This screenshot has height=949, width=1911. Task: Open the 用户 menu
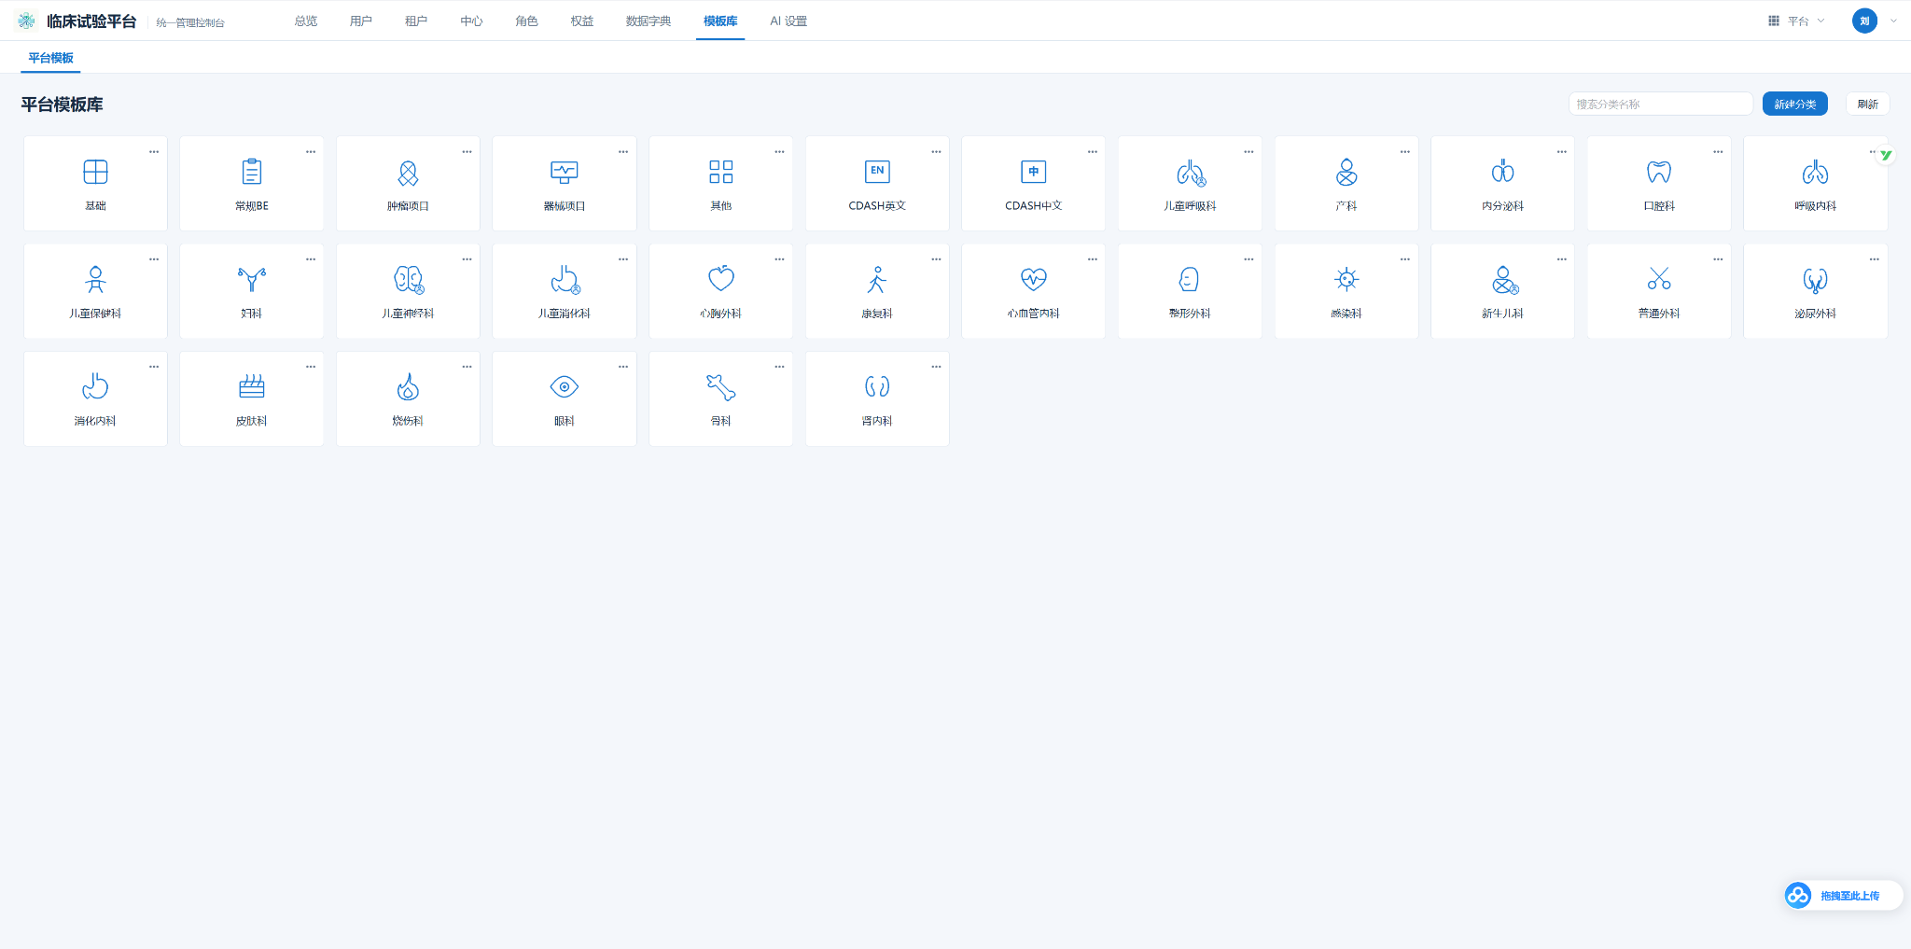(361, 21)
